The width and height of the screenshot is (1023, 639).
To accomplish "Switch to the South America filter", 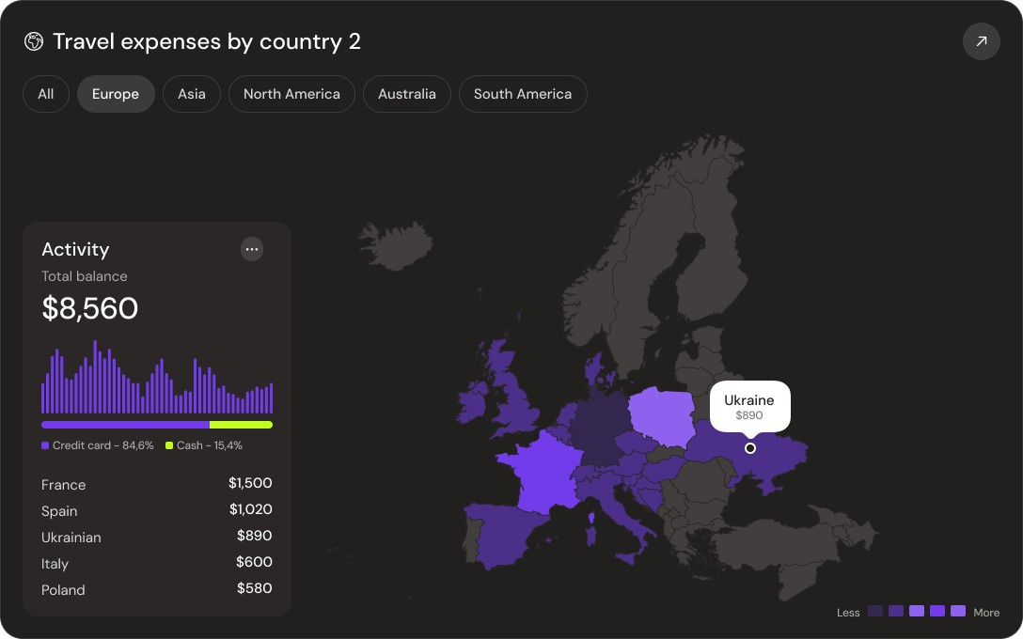I will (523, 94).
